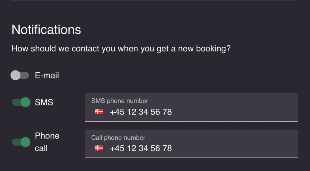This screenshot has height=171, width=310.
Task: Click the SMS label beside its toggle
Action: [x=44, y=102]
